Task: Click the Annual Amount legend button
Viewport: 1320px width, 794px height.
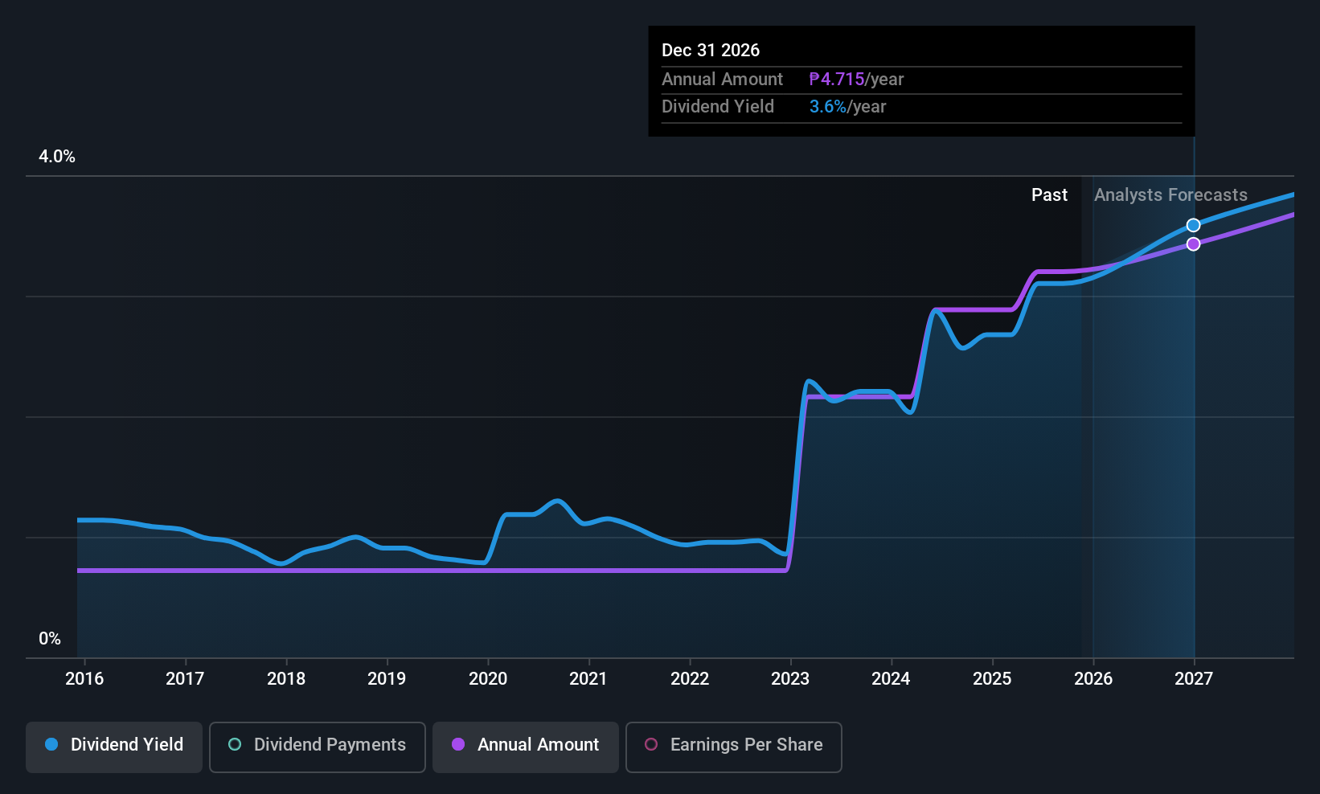Action: 525,746
